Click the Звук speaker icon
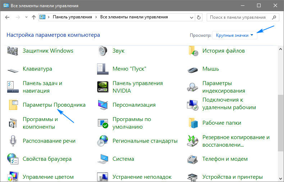Image resolution: width=284 pixels, height=182 pixels. click(x=103, y=51)
